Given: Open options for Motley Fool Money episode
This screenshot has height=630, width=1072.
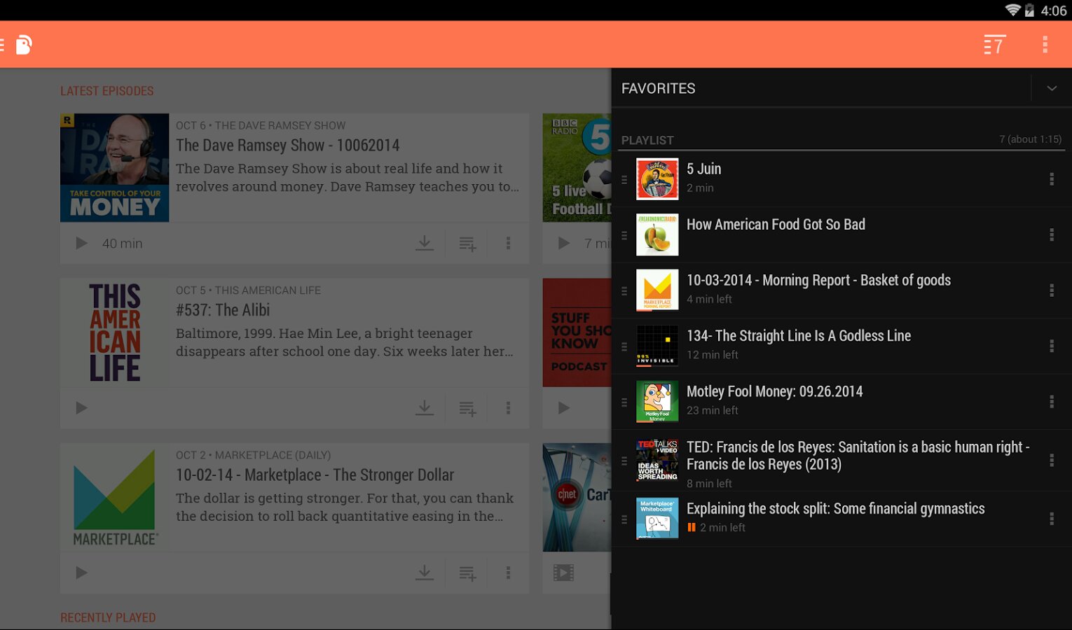Looking at the screenshot, I should tap(1052, 402).
